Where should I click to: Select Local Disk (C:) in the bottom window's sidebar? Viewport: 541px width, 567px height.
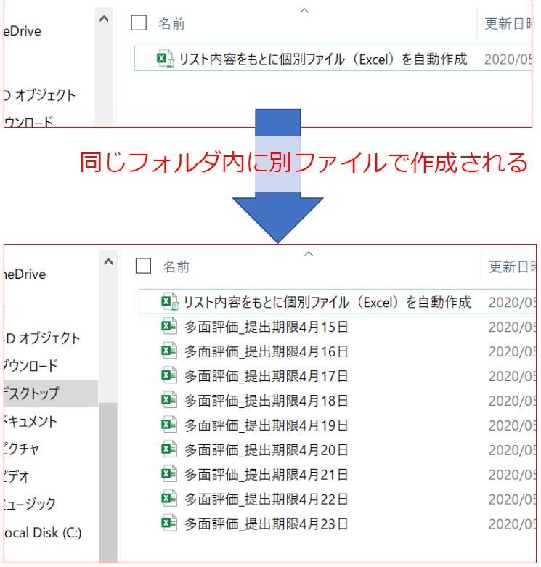43,532
